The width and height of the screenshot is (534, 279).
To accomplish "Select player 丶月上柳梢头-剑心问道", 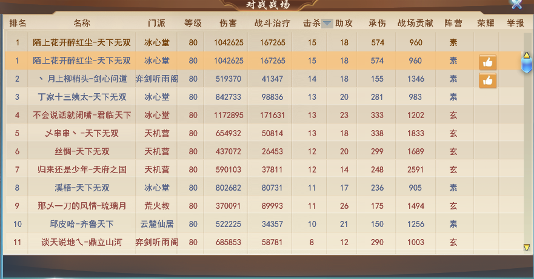I will (x=82, y=79).
